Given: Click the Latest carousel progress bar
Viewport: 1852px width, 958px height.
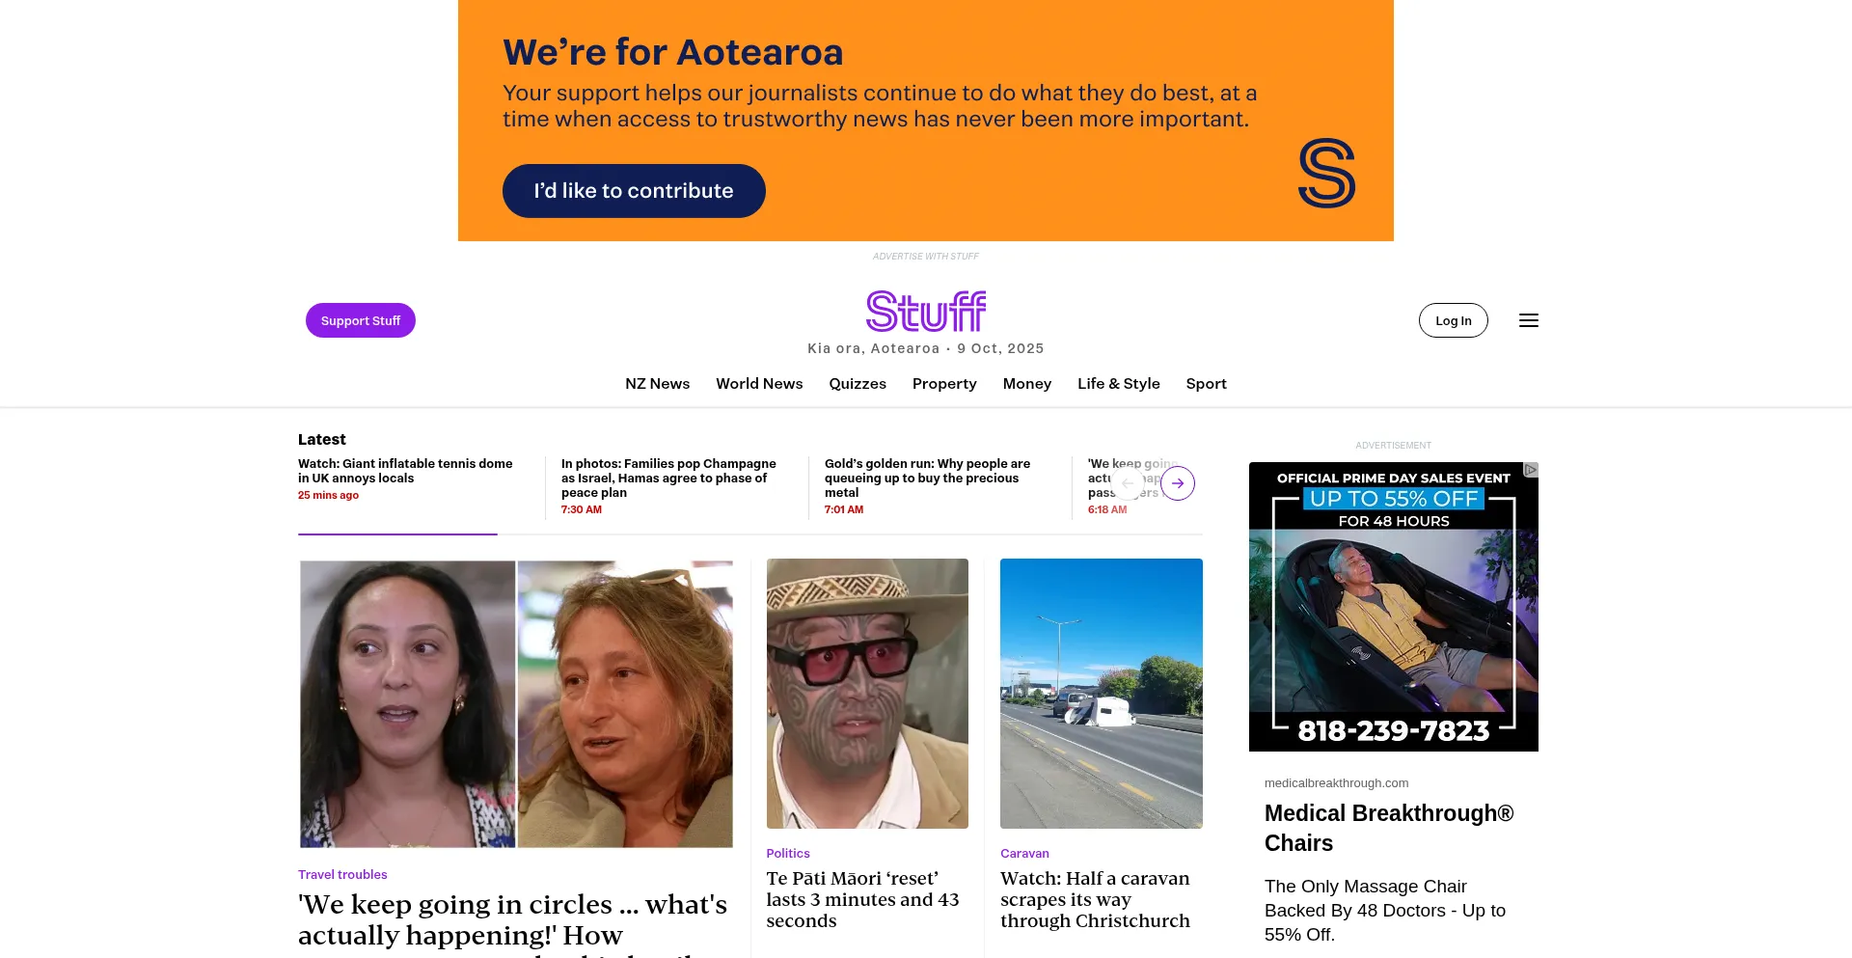Looking at the screenshot, I should (x=750, y=534).
